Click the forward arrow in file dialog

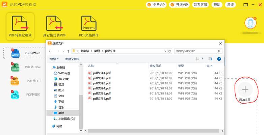click(58, 51)
